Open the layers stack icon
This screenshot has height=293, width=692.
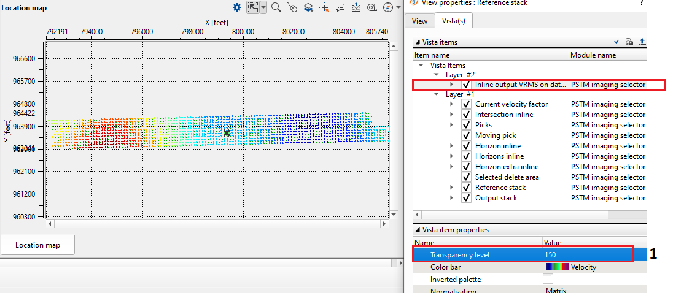coord(308,7)
